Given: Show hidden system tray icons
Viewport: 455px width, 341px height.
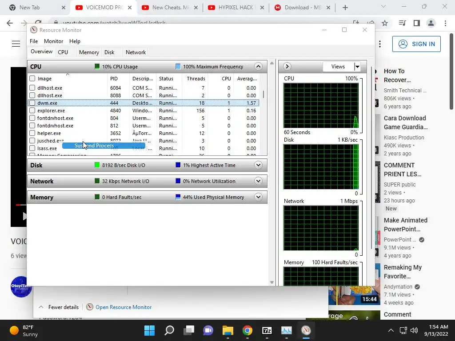Looking at the screenshot, I should click(x=391, y=330).
